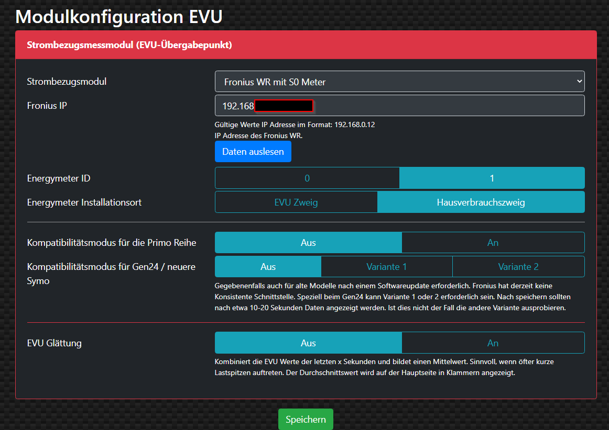Save settings with the Speichern button
Screen dimensions: 609x430
306,420
